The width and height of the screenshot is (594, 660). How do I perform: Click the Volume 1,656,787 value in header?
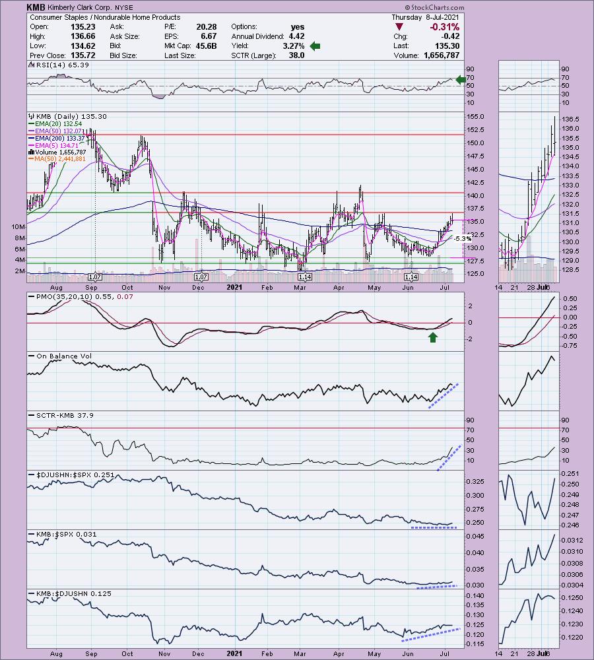[x=442, y=55]
